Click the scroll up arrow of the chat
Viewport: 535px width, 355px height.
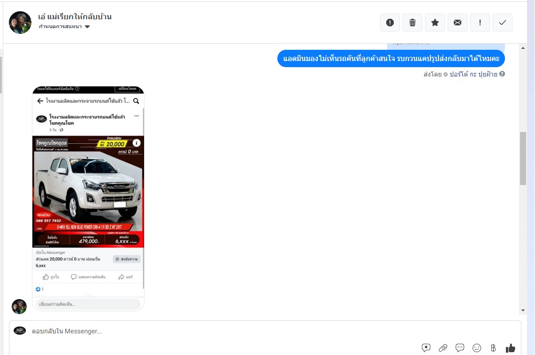(x=523, y=48)
